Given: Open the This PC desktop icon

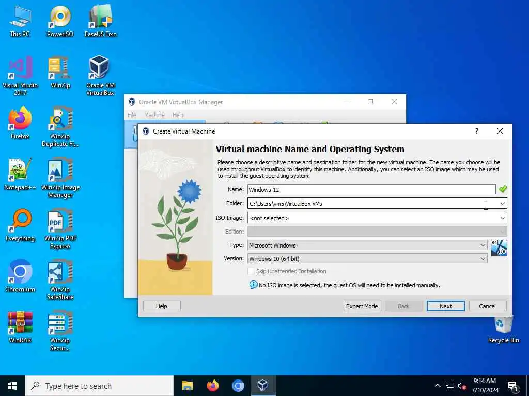Looking at the screenshot, I should (x=20, y=21).
